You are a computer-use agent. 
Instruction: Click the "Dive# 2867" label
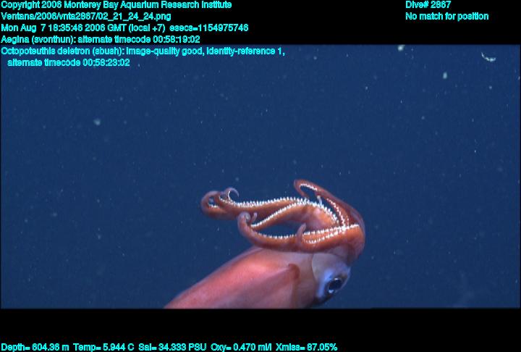[428, 5]
